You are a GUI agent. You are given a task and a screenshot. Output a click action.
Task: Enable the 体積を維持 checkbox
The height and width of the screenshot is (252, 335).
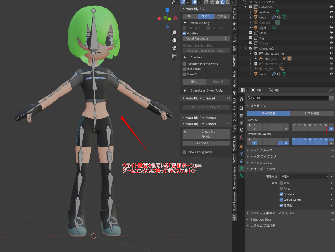pyautogui.click(x=184, y=69)
